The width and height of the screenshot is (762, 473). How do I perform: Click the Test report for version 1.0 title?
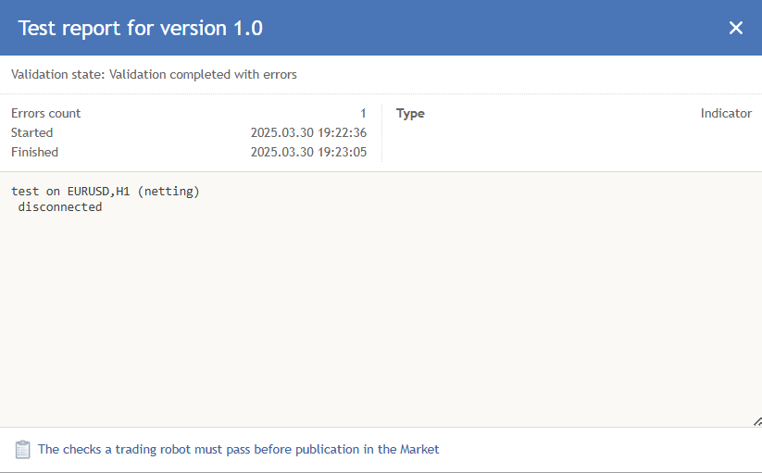click(x=141, y=28)
